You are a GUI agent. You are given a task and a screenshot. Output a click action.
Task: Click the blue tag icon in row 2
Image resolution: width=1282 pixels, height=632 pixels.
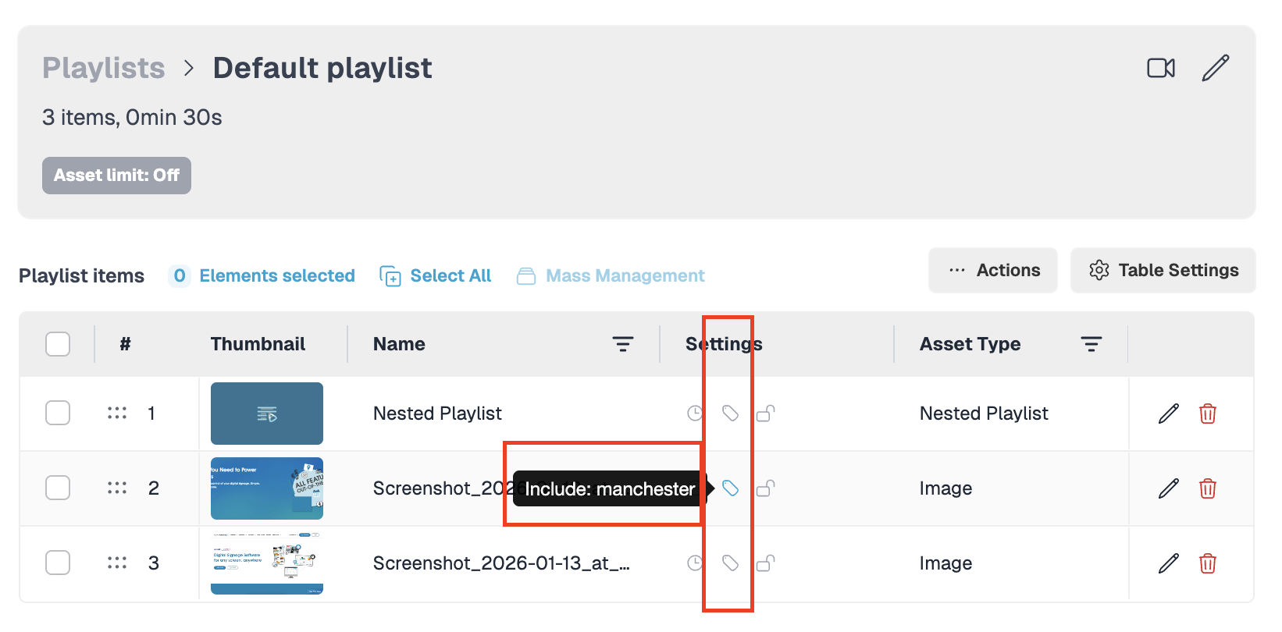(730, 488)
